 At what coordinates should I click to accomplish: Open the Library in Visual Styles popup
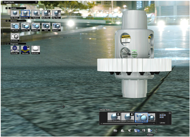tap(163, 118)
